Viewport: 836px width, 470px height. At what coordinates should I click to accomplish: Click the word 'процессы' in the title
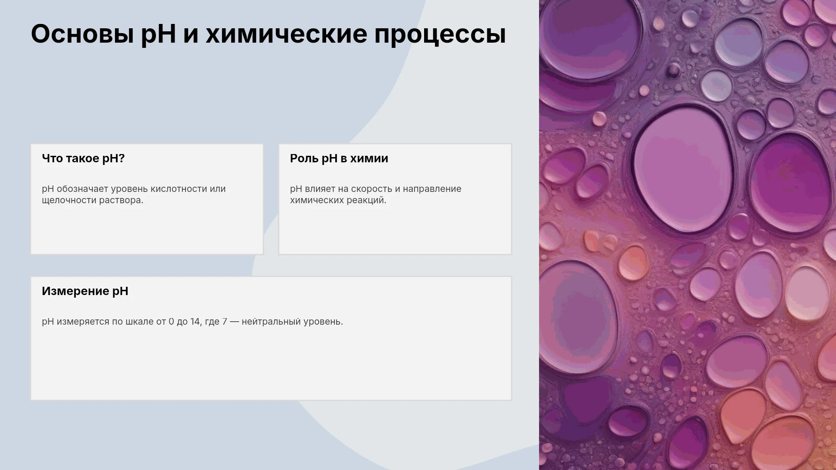(440, 35)
